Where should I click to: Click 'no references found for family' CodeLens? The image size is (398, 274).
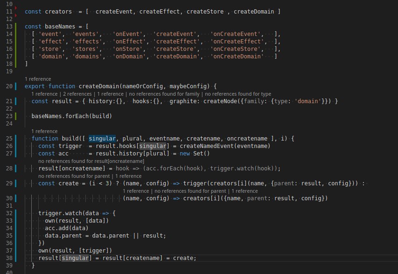click(x=164, y=94)
